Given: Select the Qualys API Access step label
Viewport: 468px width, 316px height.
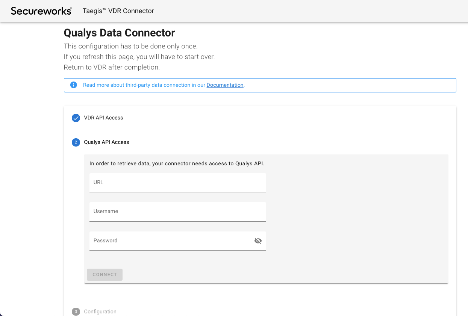Looking at the screenshot, I should point(106,142).
